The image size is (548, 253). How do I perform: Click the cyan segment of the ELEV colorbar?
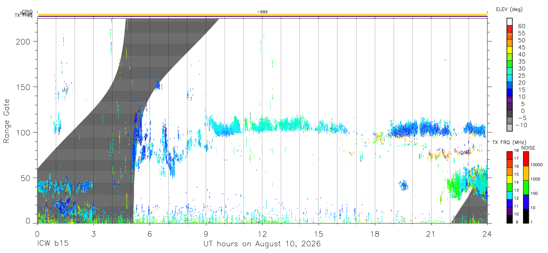tap(510, 78)
